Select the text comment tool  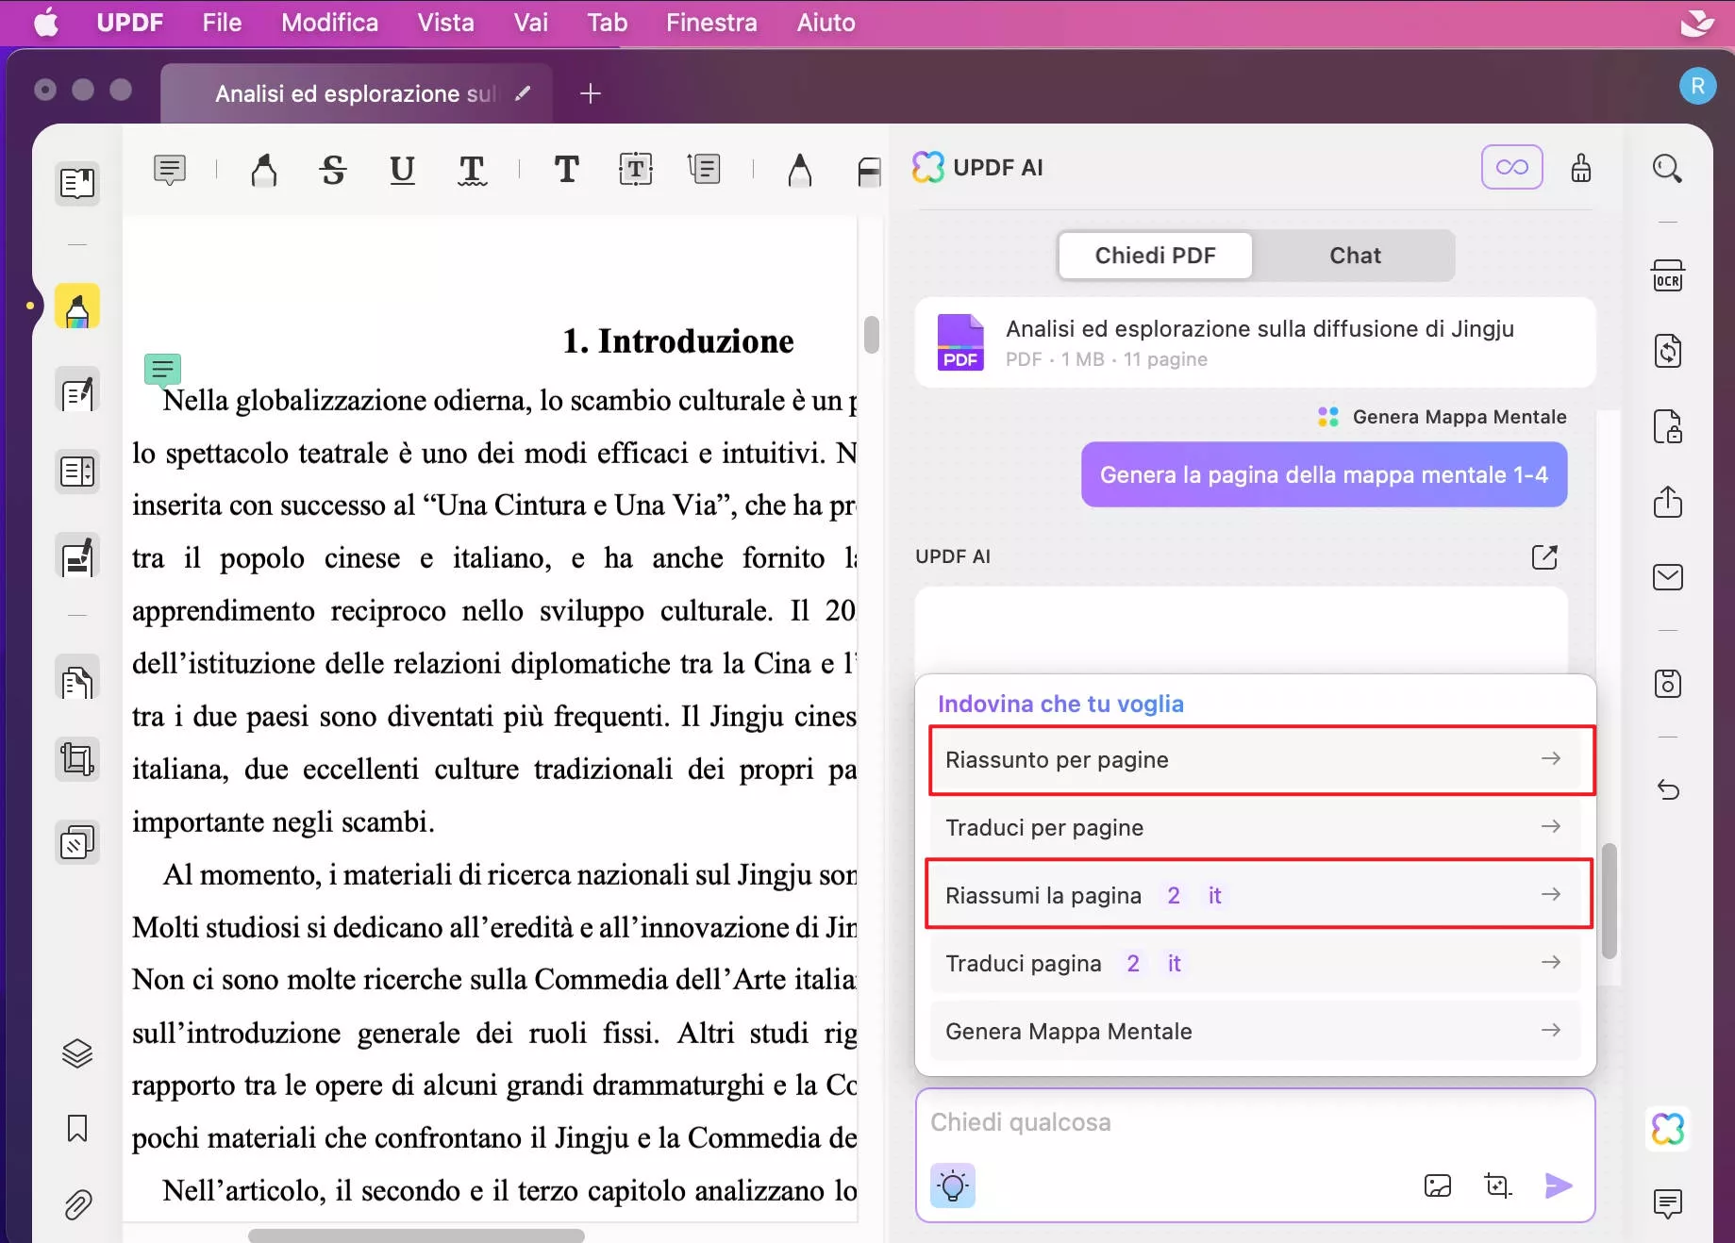tap(566, 170)
